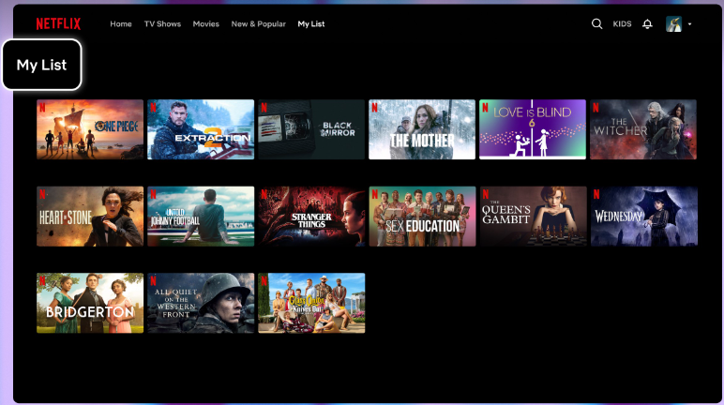Open the Love is Blind thumbnail
The height and width of the screenshot is (405, 724).
[533, 129]
